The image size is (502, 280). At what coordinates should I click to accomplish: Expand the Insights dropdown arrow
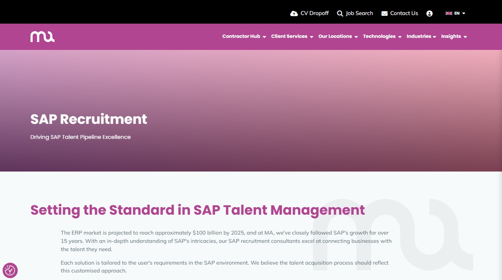[x=465, y=37]
